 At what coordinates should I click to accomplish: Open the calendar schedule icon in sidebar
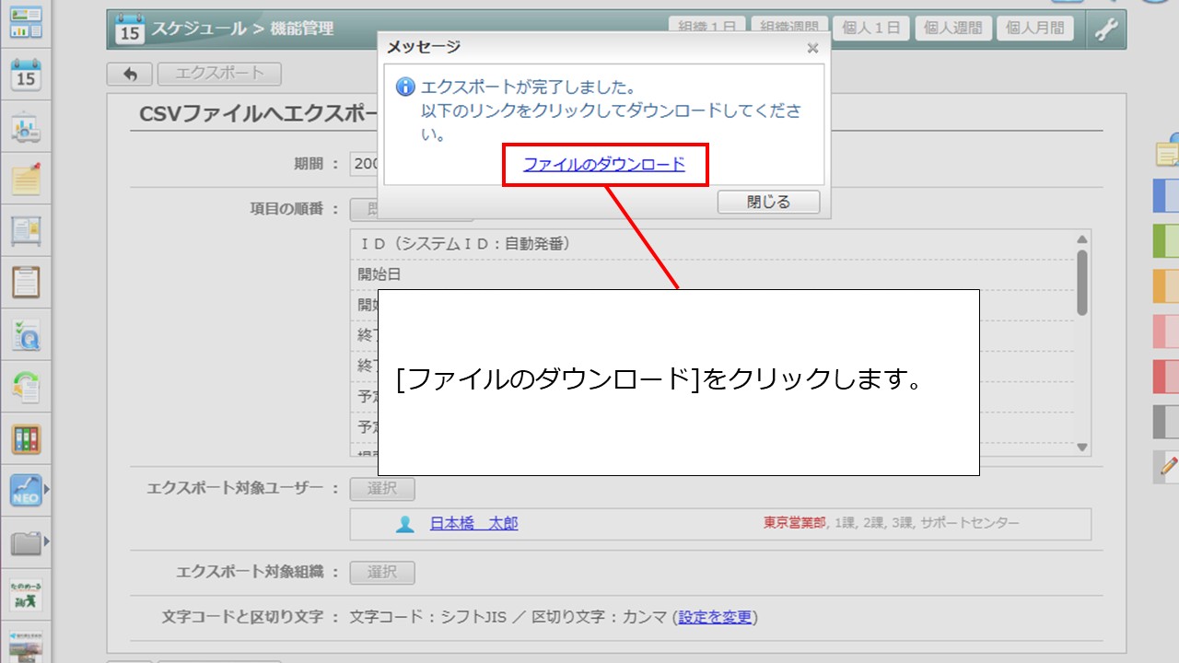(26, 75)
